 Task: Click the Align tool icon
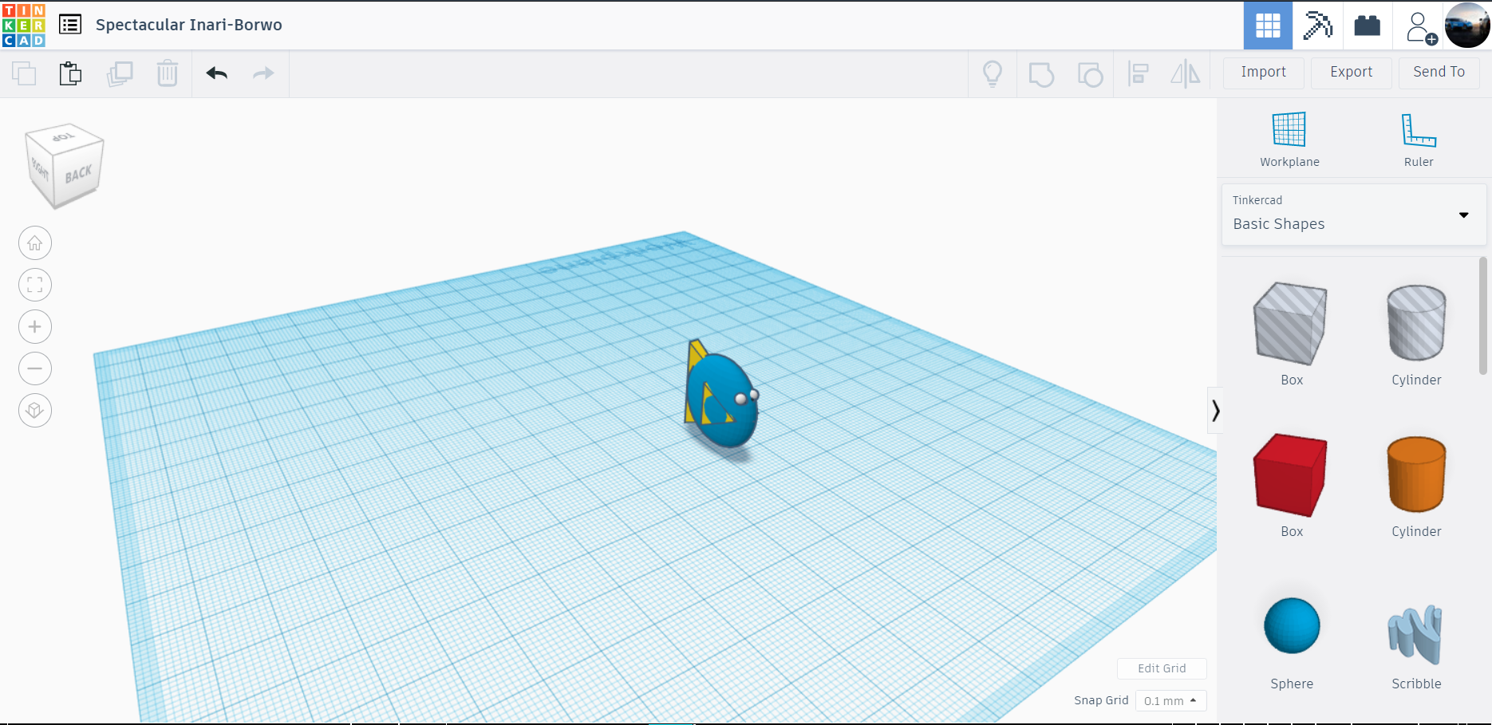[x=1139, y=74]
